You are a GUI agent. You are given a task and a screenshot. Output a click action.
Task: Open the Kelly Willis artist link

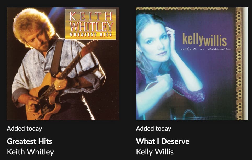[x=155, y=152]
